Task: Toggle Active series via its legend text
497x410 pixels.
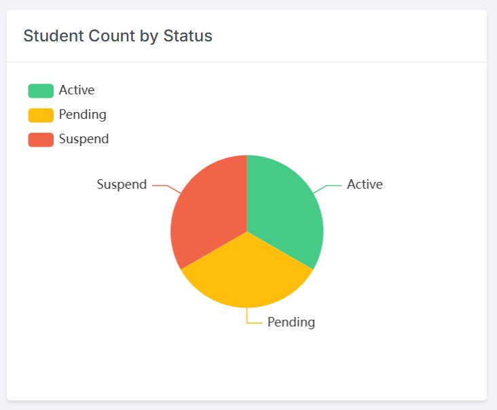Action: pos(77,90)
